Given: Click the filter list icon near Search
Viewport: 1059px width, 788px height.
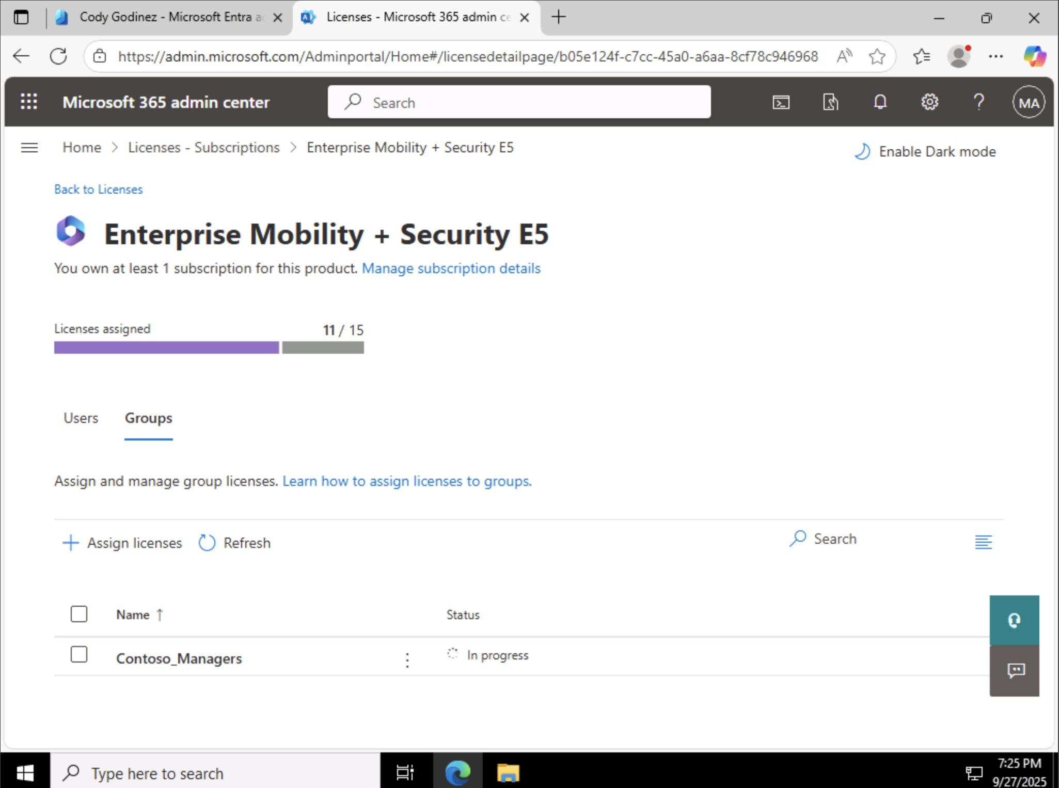Looking at the screenshot, I should 983,542.
